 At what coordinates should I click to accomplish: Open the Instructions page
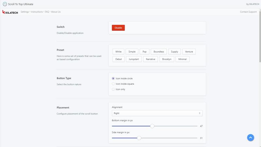37,12
